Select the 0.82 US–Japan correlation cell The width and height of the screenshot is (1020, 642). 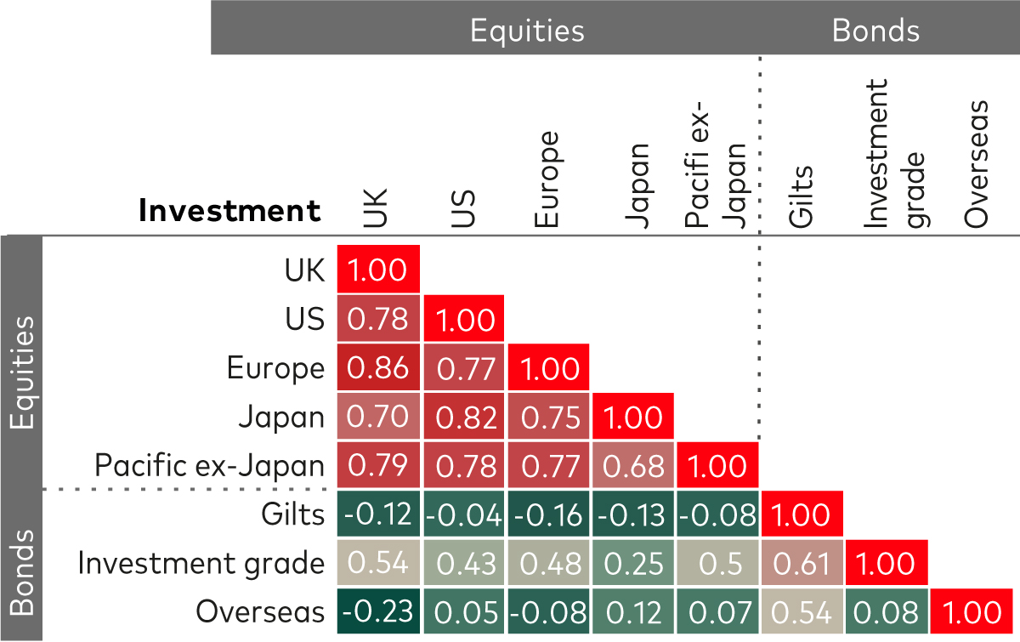[x=464, y=417]
